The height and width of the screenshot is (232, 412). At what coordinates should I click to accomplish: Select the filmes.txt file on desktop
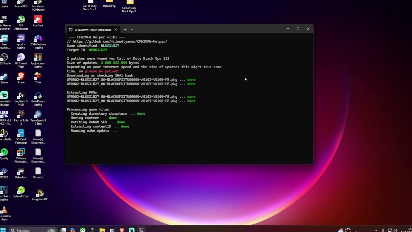(38, 173)
